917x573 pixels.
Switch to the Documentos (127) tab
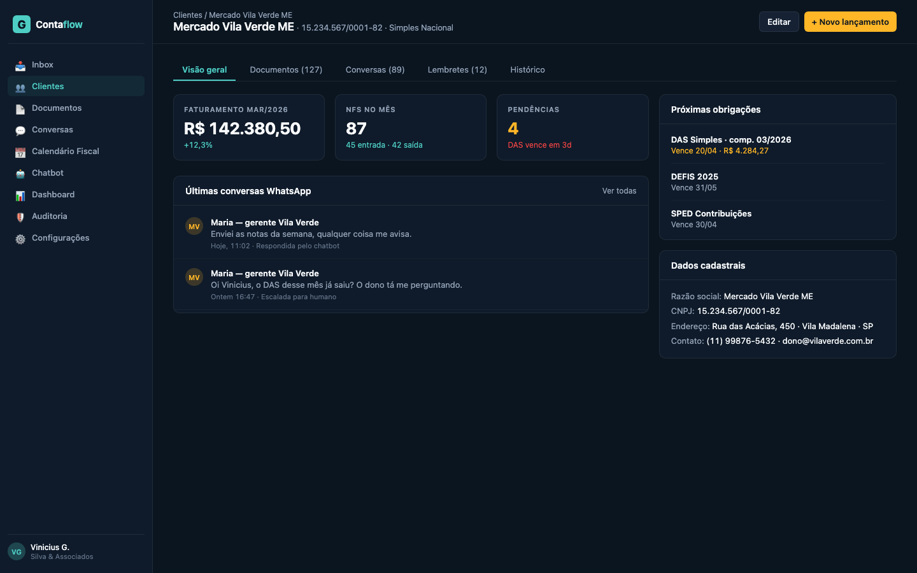286,70
